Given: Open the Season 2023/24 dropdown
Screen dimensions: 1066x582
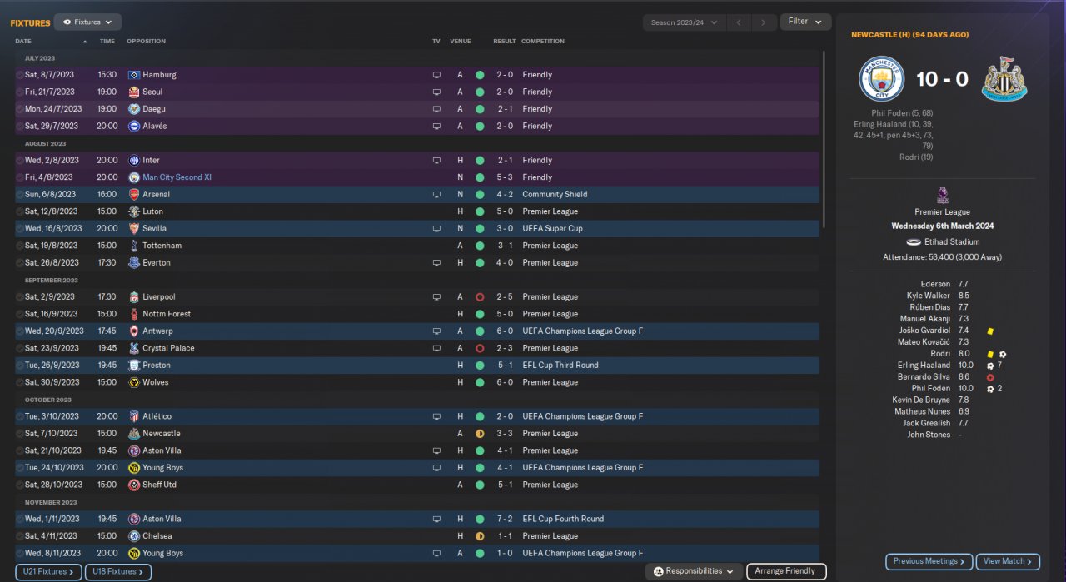Looking at the screenshot, I should point(684,22).
